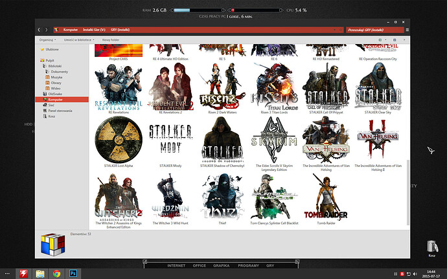This screenshot has height=279, width=447.
Task: Select the Project CARS folder
Action: tap(119, 50)
